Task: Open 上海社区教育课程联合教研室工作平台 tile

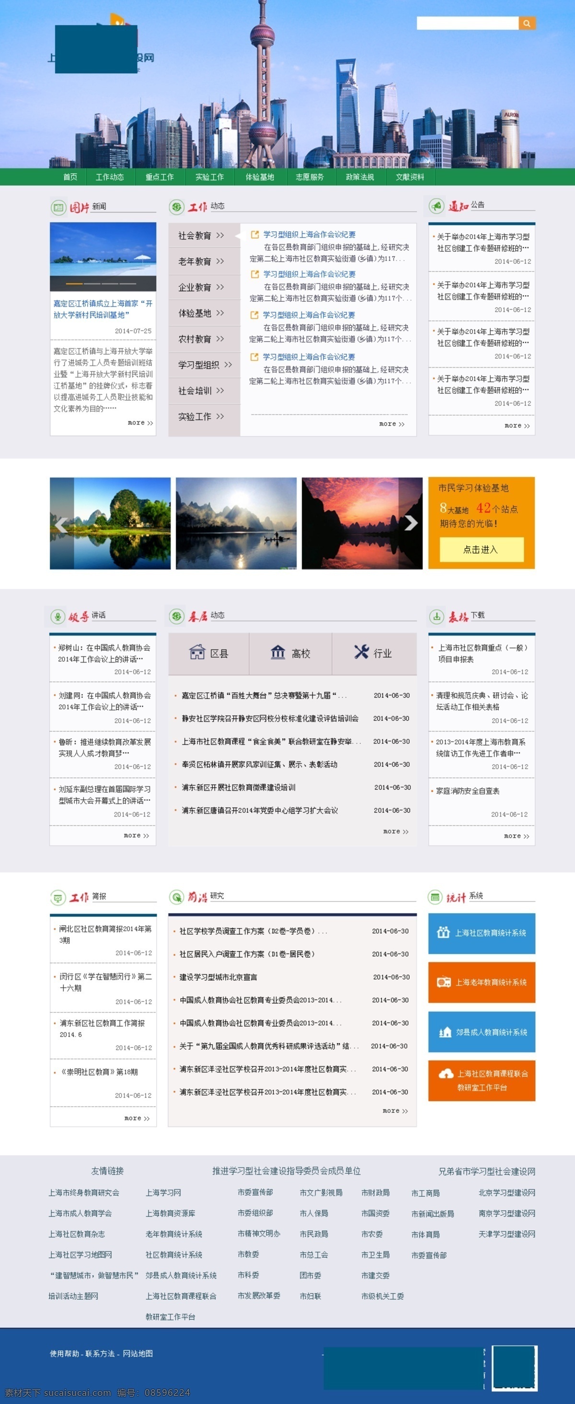Action: click(x=482, y=1081)
